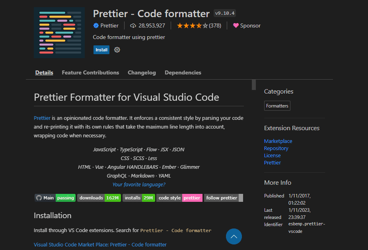
Task: Click the download count cloud icon
Action: tap(133, 25)
